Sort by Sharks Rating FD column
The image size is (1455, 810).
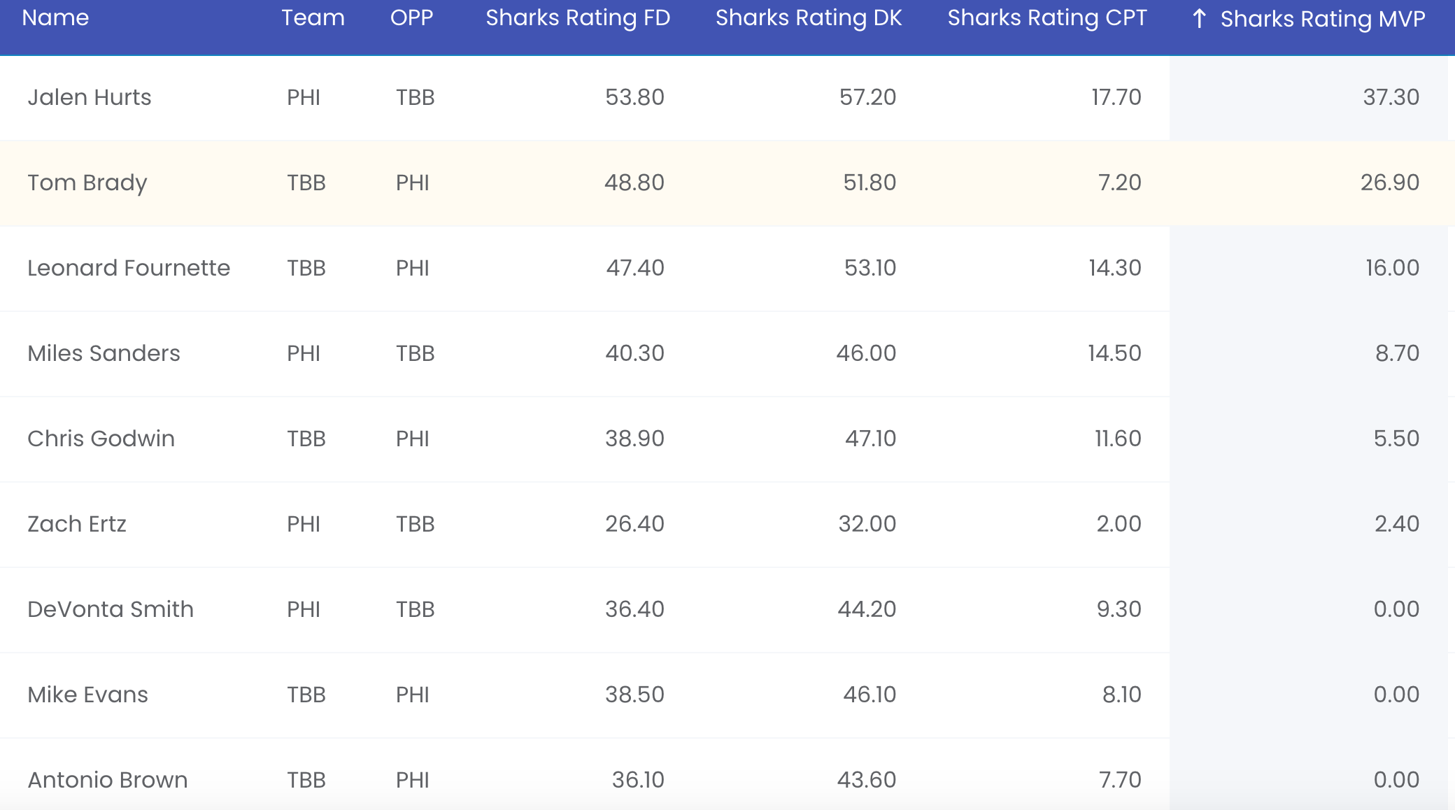click(578, 18)
